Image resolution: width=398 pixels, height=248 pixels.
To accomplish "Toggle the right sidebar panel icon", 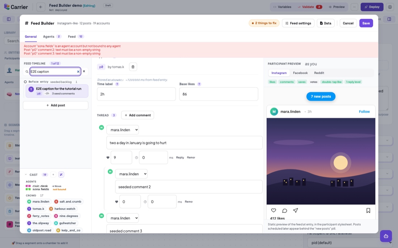I will tap(389, 19).
